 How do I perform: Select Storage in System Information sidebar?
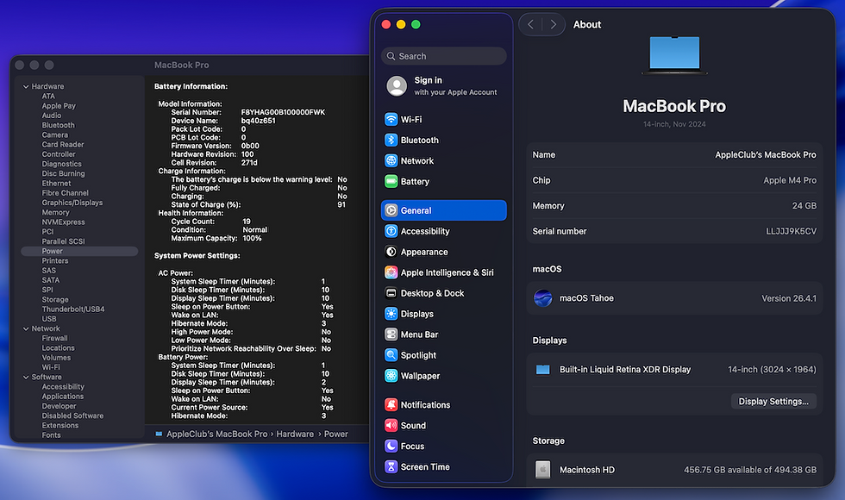pyautogui.click(x=55, y=300)
